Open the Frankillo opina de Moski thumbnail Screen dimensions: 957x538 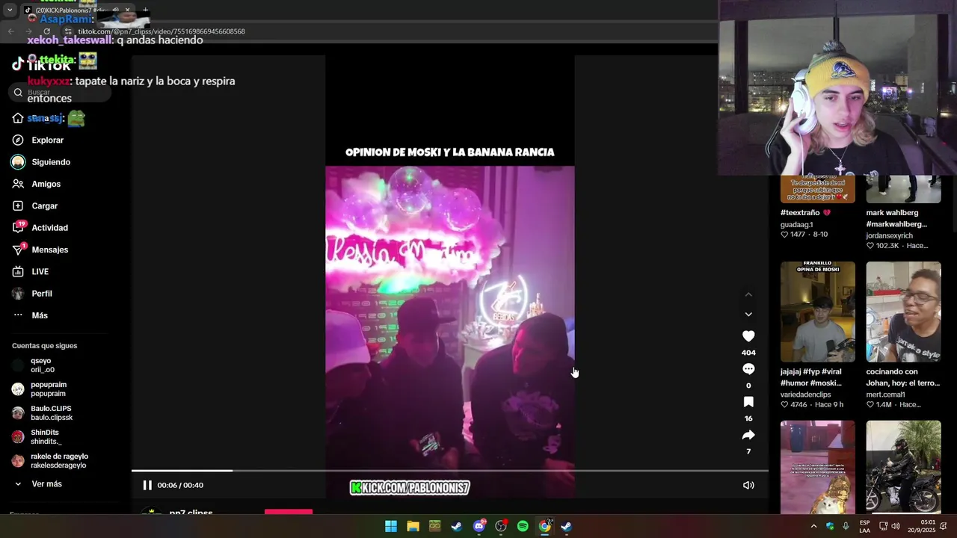817,312
